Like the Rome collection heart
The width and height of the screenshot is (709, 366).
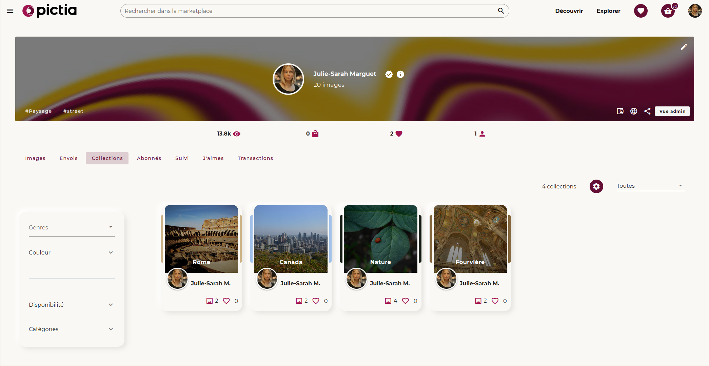tap(226, 301)
